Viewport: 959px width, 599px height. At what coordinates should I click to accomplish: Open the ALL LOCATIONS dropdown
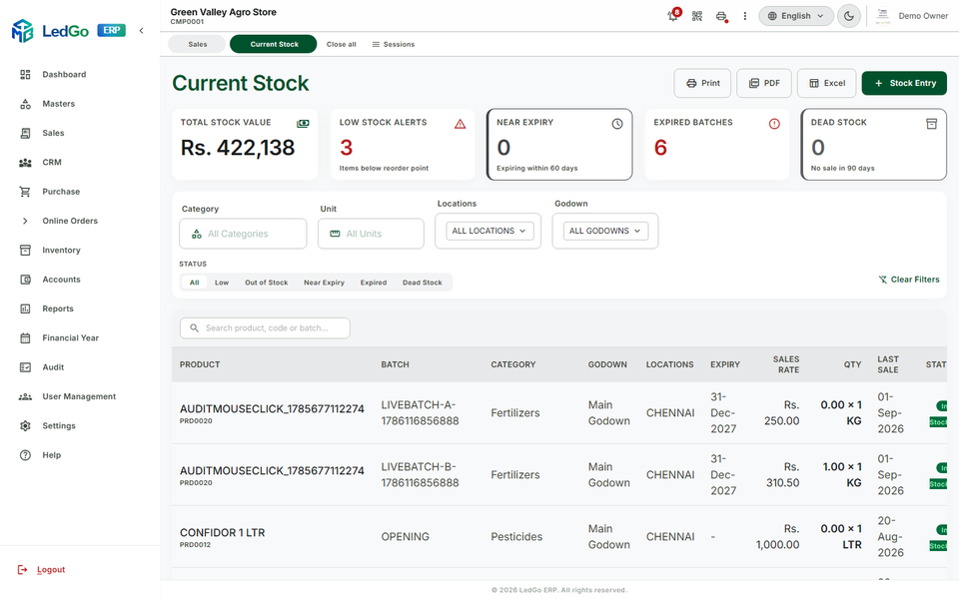pyautogui.click(x=488, y=231)
